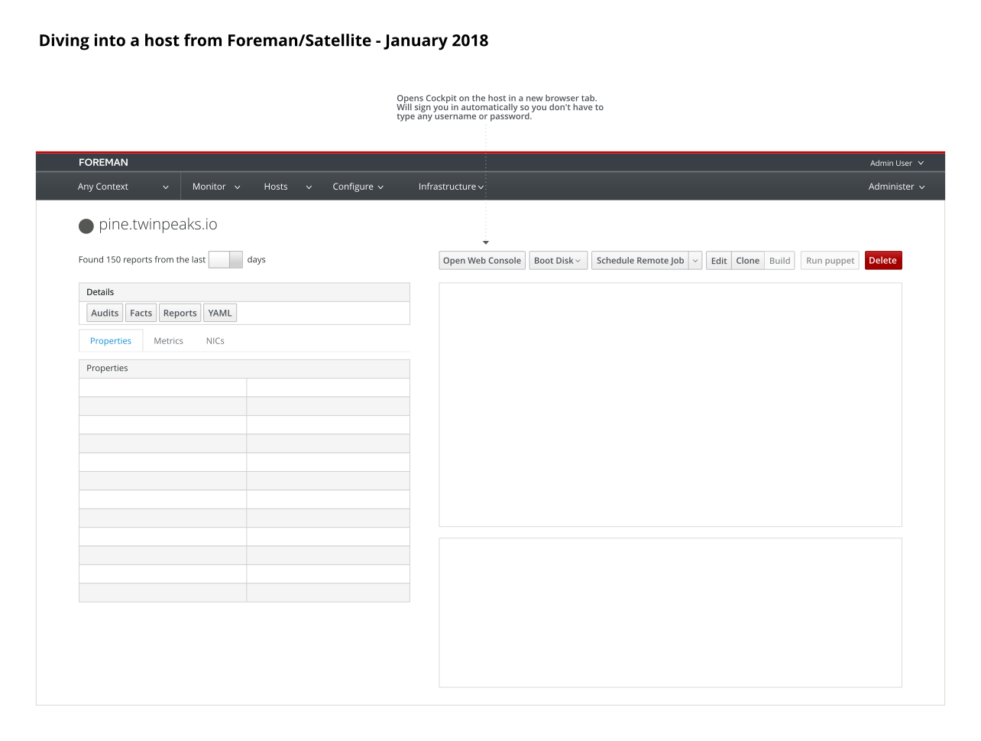Click Schedule Remote Job button
This screenshot has height=741, width=981.
640,261
